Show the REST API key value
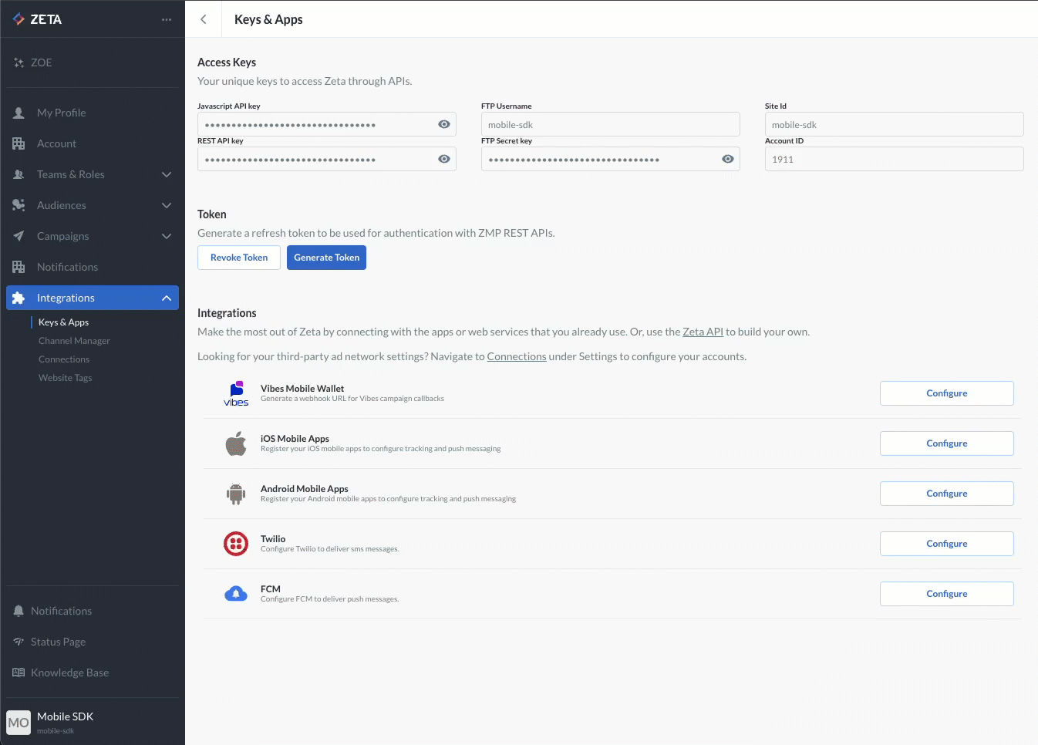This screenshot has height=745, width=1038. coord(444,159)
